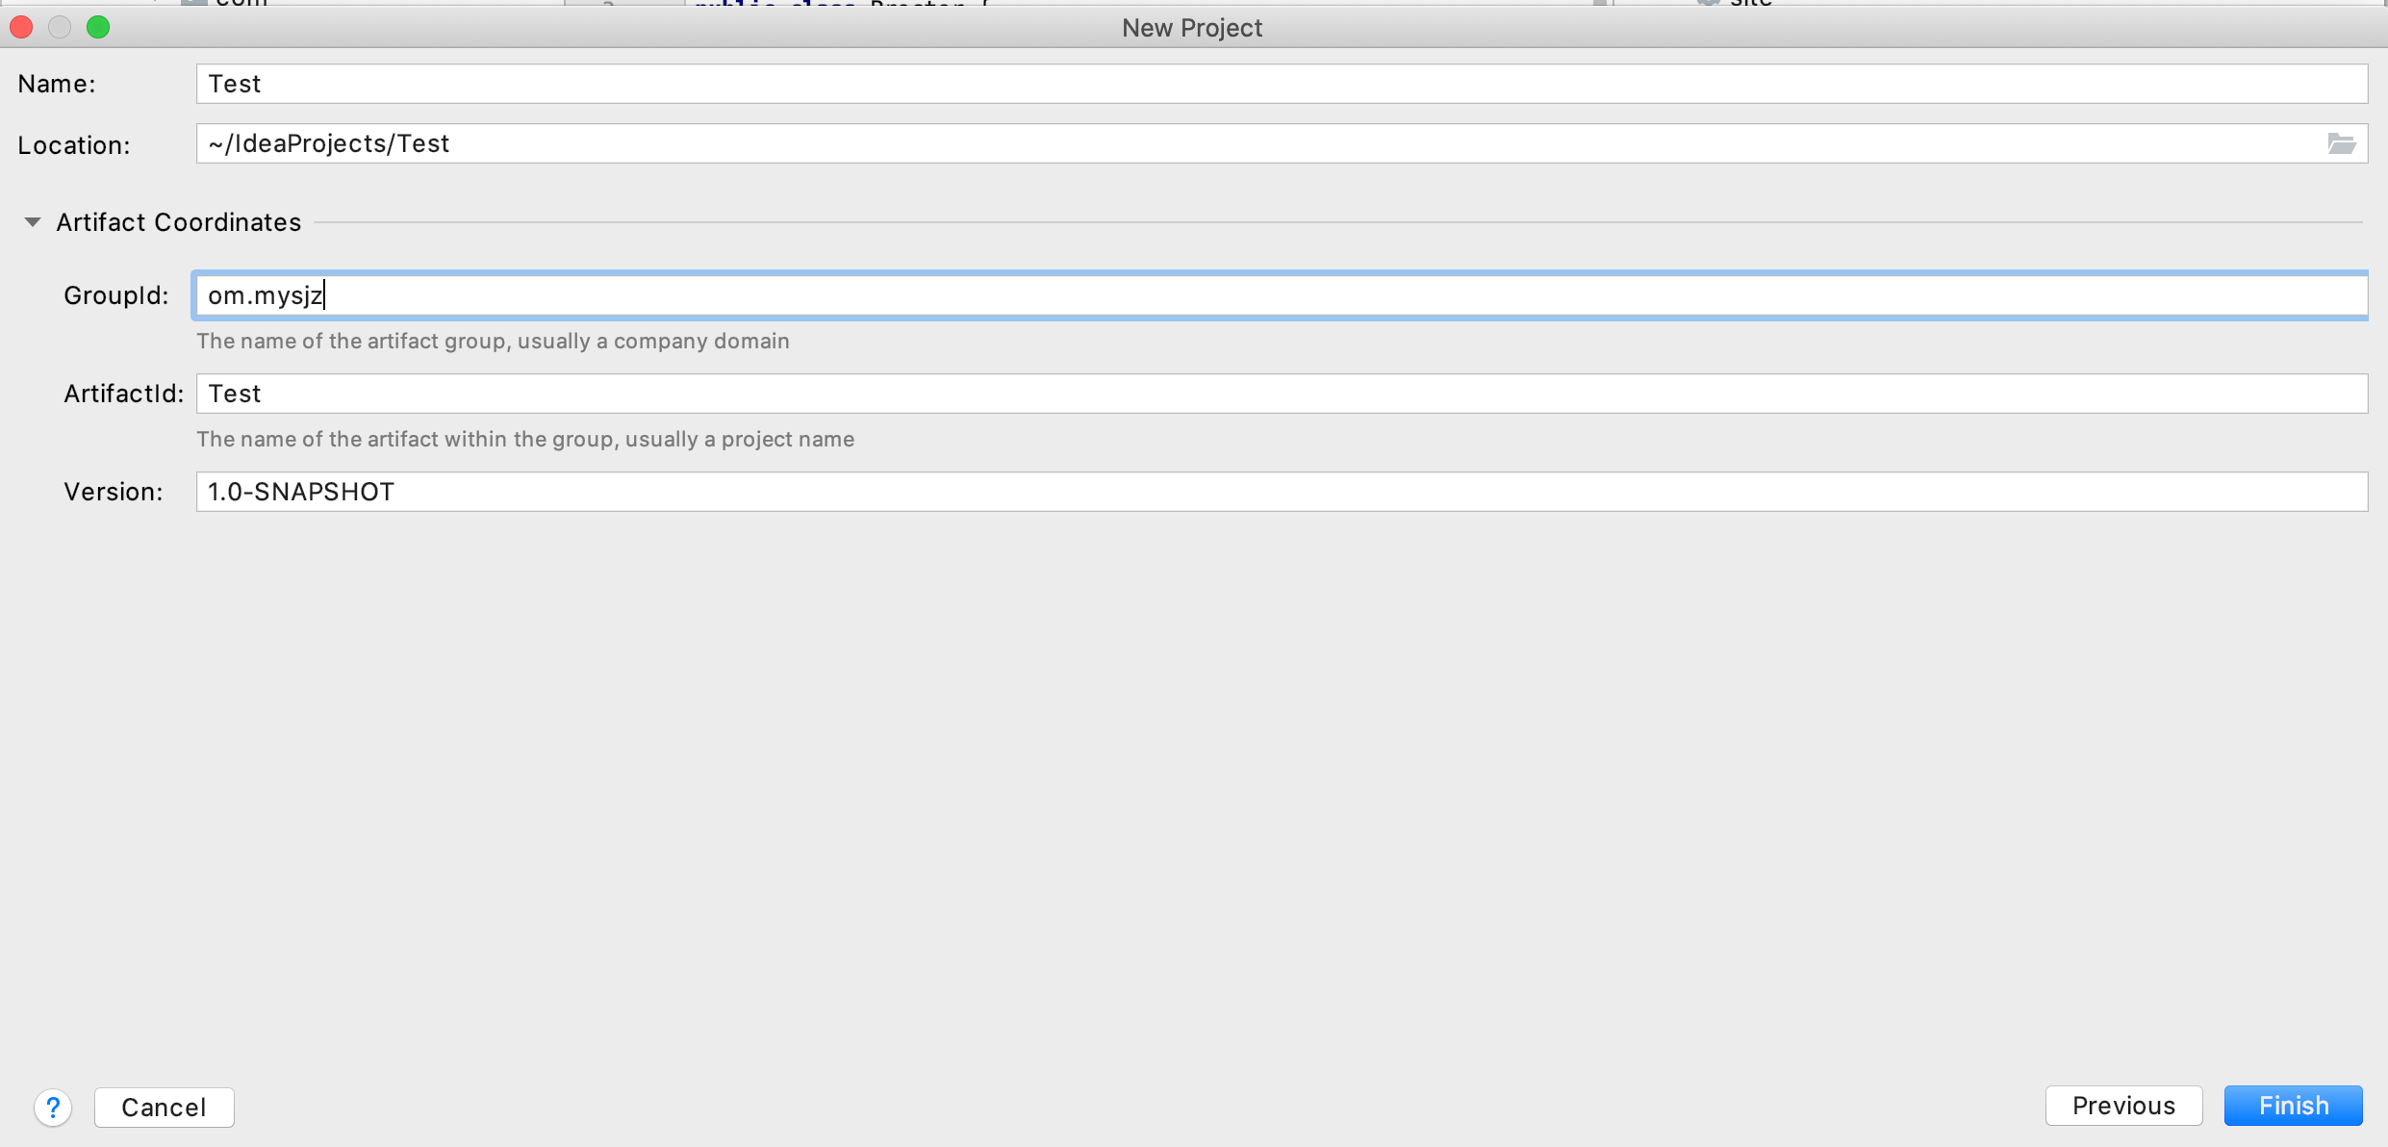This screenshot has width=2388, height=1147.
Task: Click the Version label
Action: click(x=114, y=492)
